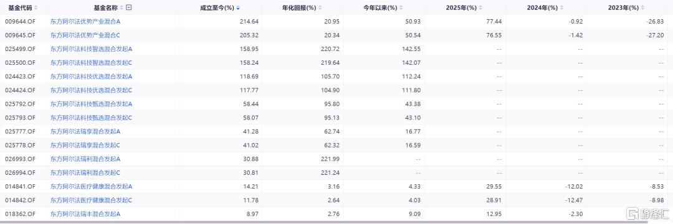Select fund code 025500.OF
Viewport: 673px width, 224px height.
tap(20, 62)
